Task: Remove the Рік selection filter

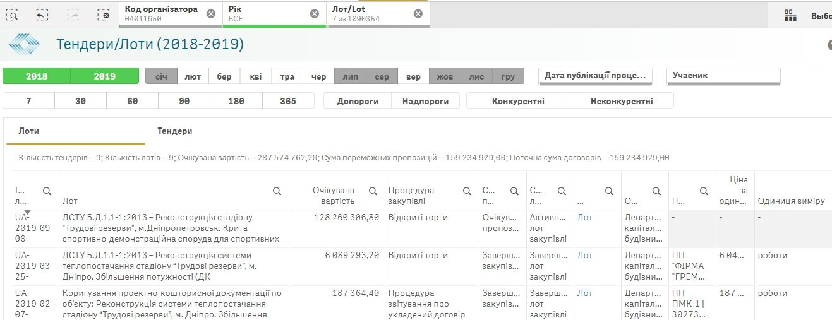Action: coord(315,14)
